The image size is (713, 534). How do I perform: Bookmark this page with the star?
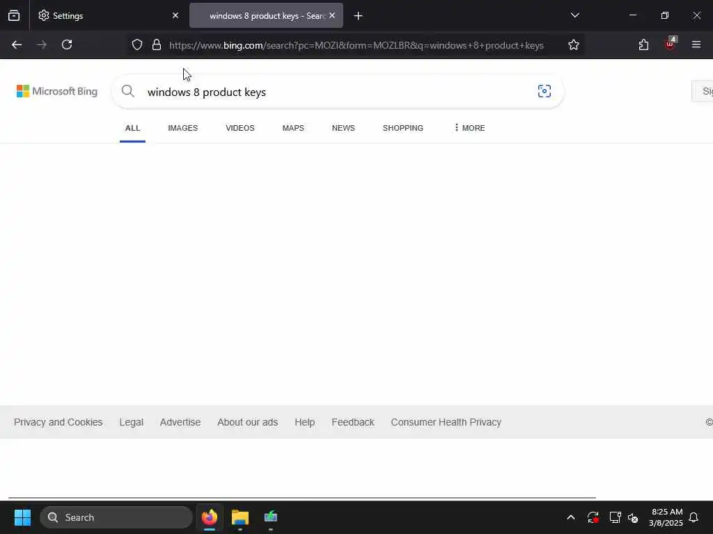pos(574,44)
